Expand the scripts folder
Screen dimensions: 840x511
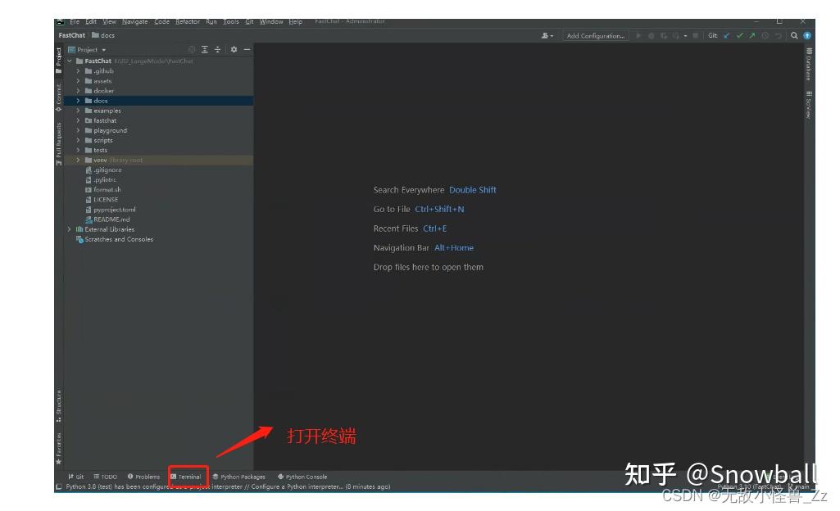coord(78,140)
